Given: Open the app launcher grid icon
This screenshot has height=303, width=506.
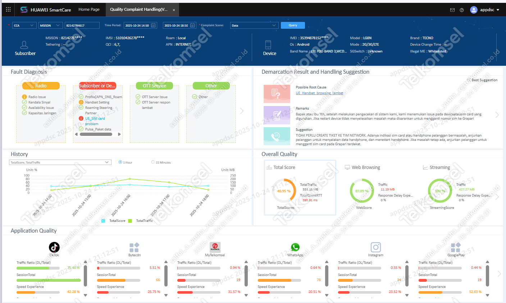Looking at the screenshot, I should click(x=8, y=10).
